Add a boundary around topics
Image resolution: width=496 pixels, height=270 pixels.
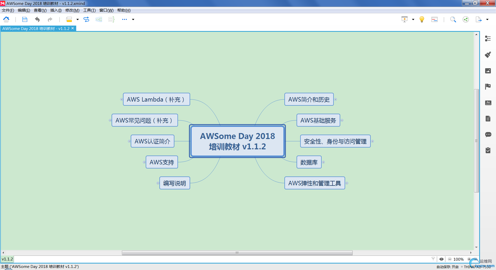pyautogui.click(x=99, y=19)
